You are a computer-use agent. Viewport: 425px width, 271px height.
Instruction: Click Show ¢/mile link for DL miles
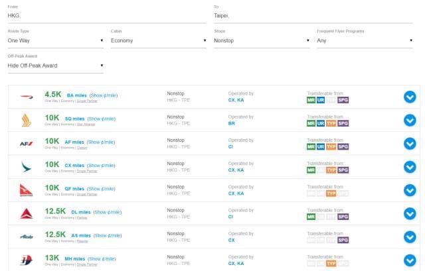pos(108,212)
